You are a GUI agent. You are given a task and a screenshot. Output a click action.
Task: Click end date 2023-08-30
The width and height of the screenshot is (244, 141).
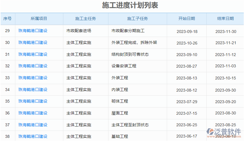[225, 113]
